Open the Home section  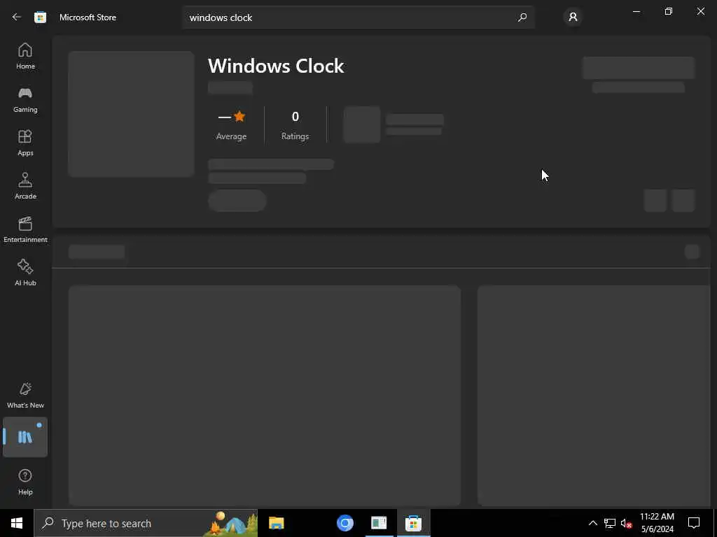point(25,56)
